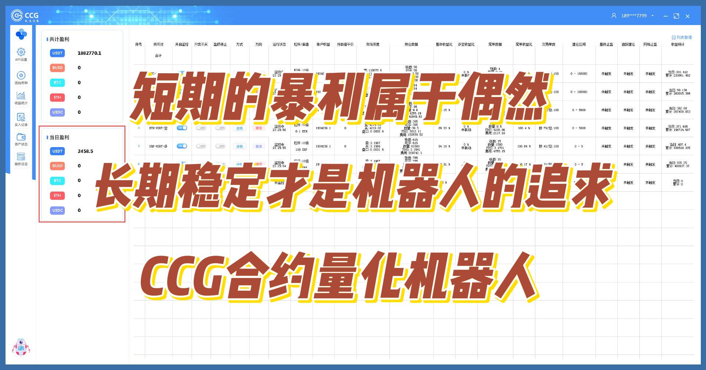This screenshot has height=370, width=706.
Task: Click USDT badge under 共计盈利
Action: pyautogui.click(x=57, y=53)
